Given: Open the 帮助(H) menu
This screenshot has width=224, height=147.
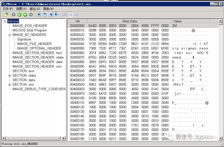Looking at the screenshot, I should pyautogui.click(x=48, y=9).
